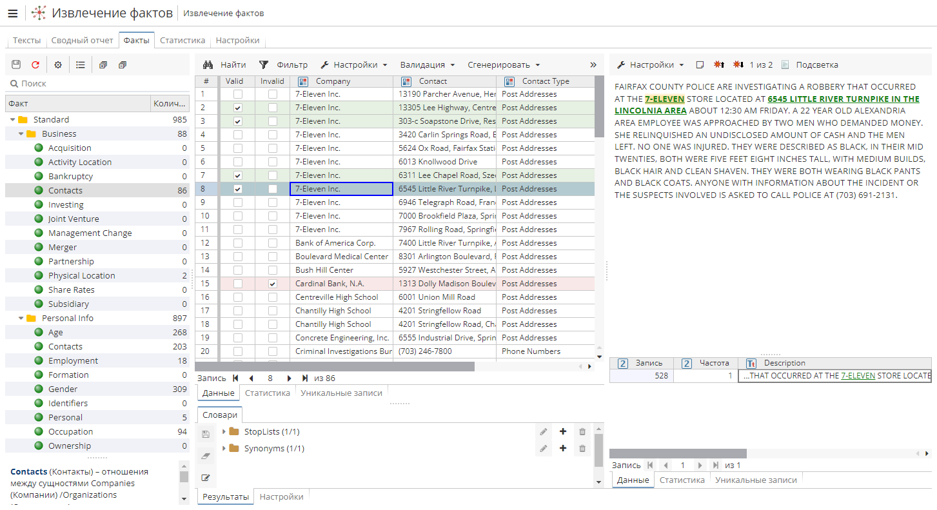Delete Synonyms with trash icon
The height and width of the screenshot is (510, 937).
[582, 448]
